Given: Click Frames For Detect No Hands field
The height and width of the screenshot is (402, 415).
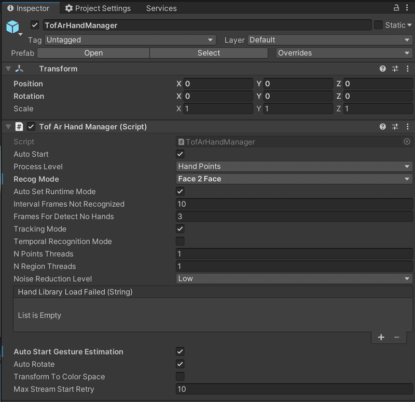Looking at the screenshot, I should (294, 216).
